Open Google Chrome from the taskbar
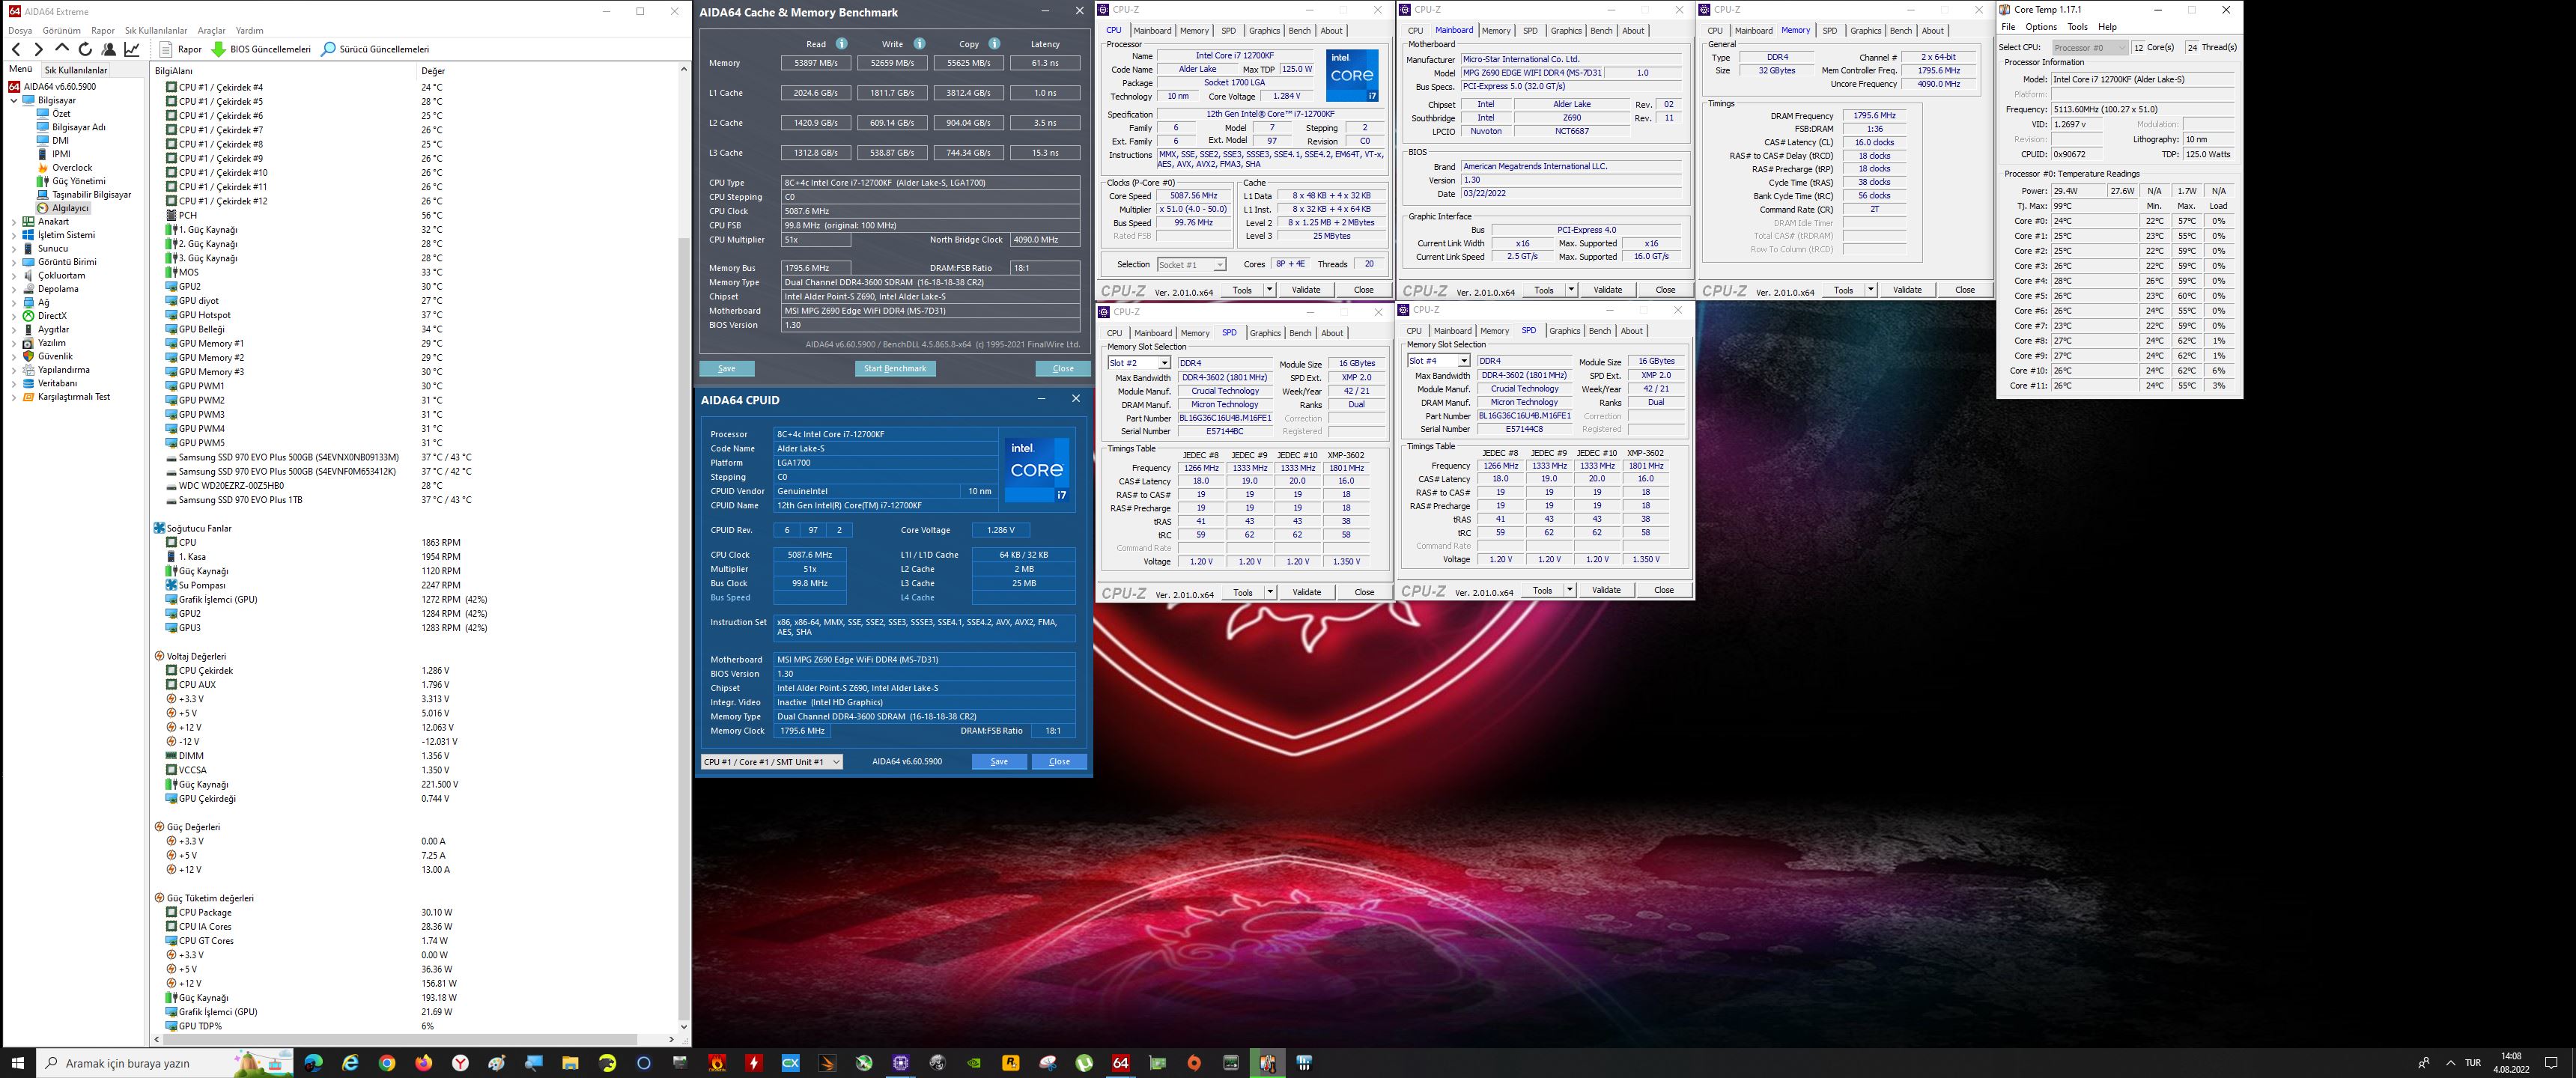2576x1078 pixels. point(387,1063)
